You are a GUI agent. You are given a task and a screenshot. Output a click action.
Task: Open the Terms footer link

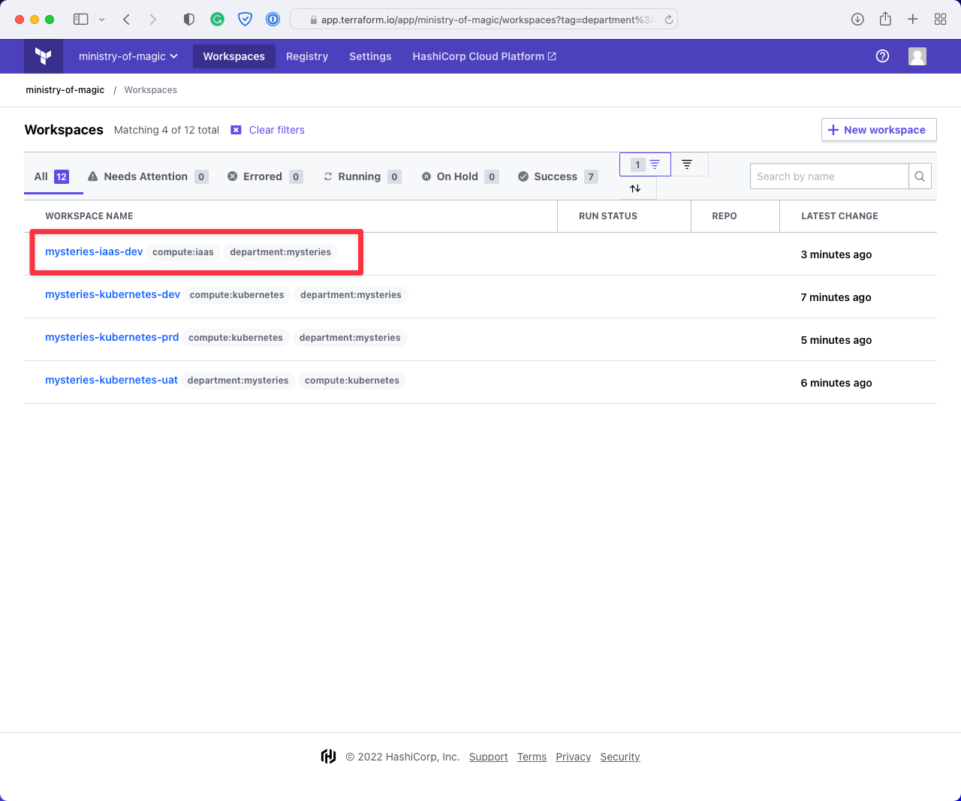click(x=532, y=757)
